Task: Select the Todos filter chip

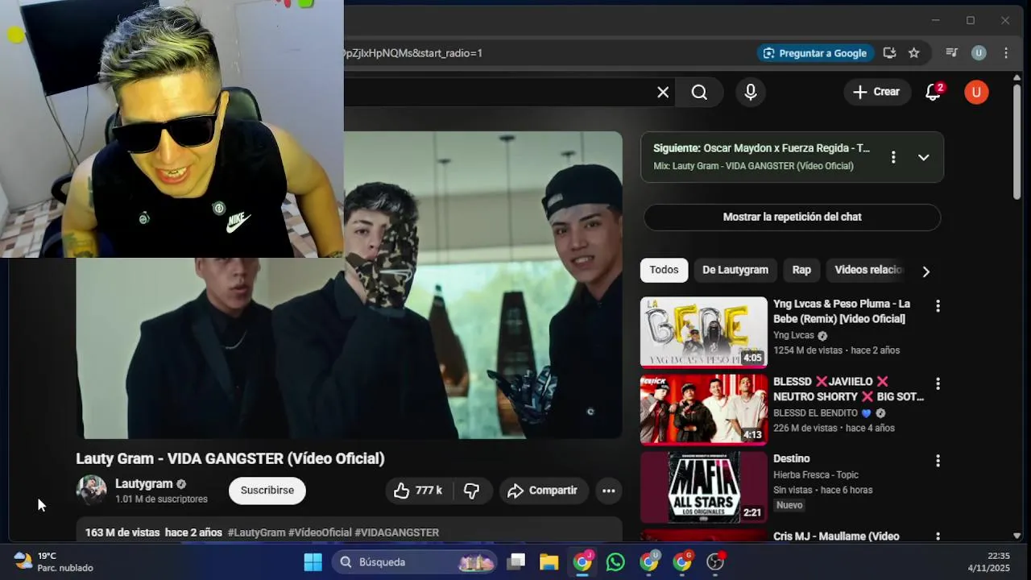Action: [664, 270]
